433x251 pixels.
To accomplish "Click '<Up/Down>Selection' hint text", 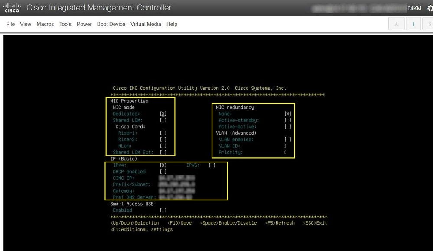I will click(x=135, y=223).
